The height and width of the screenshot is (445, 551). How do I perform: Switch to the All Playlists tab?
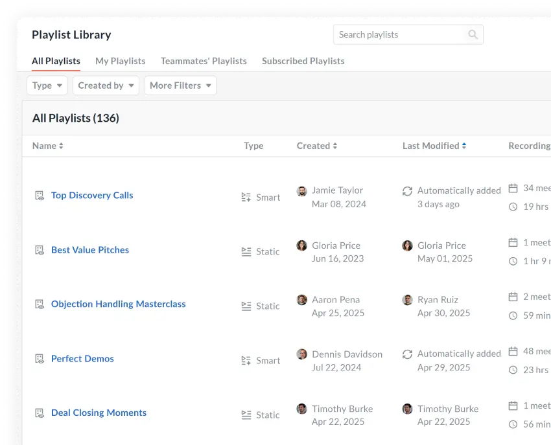pos(56,61)
